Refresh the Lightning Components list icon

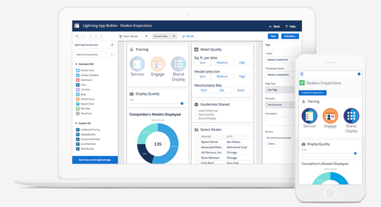click(x=112, y=45)
